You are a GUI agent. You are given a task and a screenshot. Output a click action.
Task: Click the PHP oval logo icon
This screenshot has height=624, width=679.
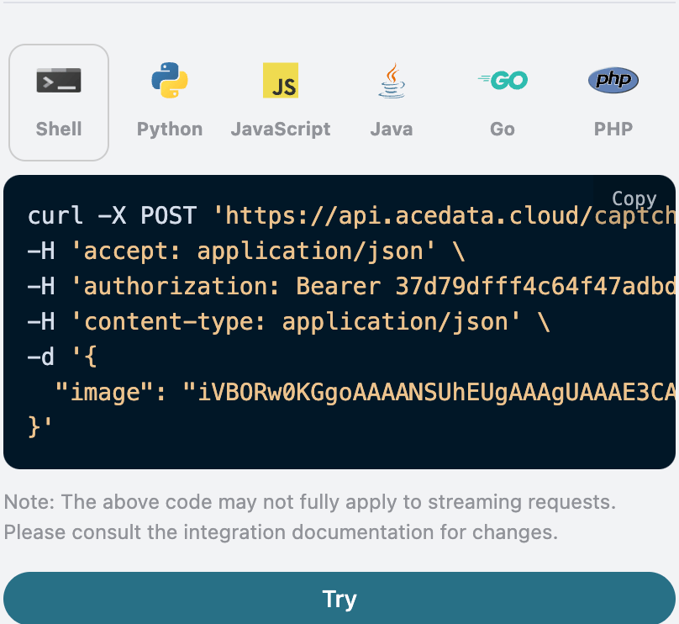pyautogui.click(x=613, y=81)
